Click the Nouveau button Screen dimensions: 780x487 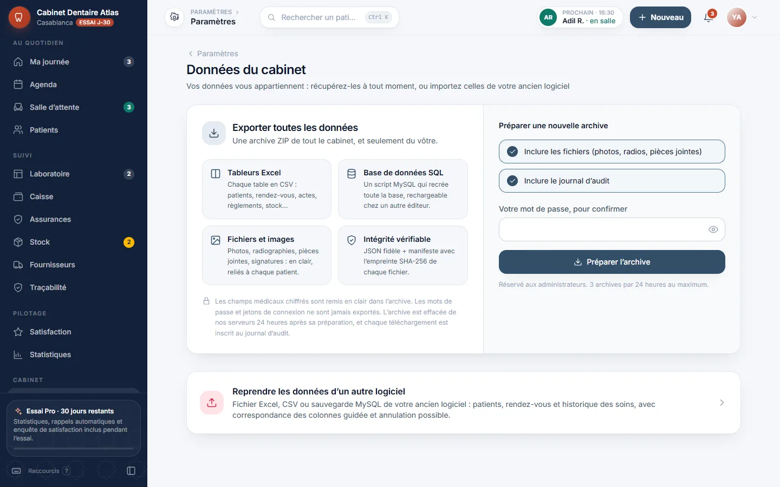[x=660, y=17]
